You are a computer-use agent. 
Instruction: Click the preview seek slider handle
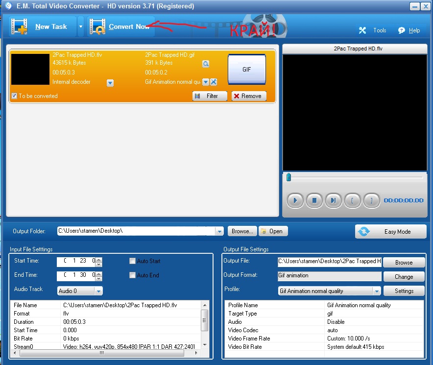point(289,177)
